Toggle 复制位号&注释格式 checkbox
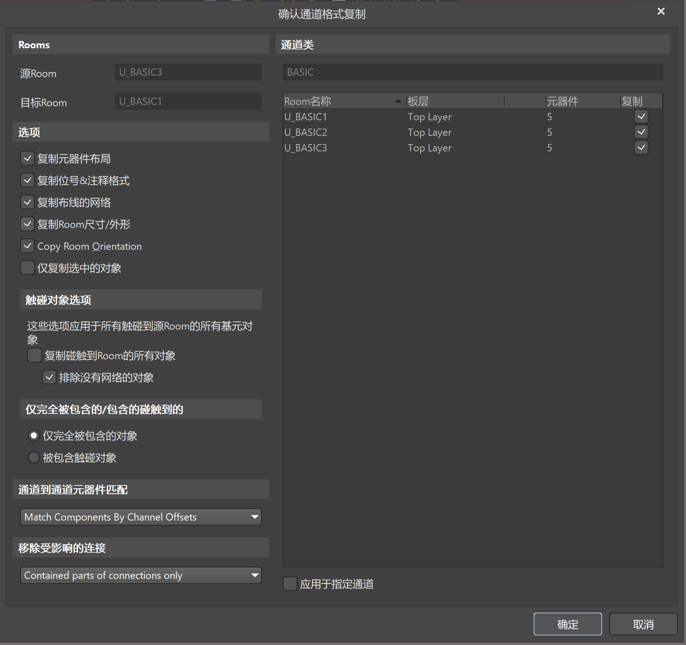This screenshot has width=686, height=645. pyautogui.click(x=27, y=181)
